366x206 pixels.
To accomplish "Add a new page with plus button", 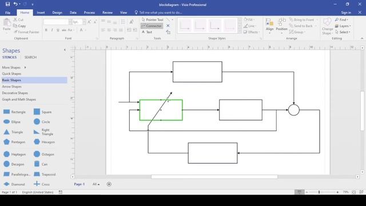I will [x=109, y=184].
